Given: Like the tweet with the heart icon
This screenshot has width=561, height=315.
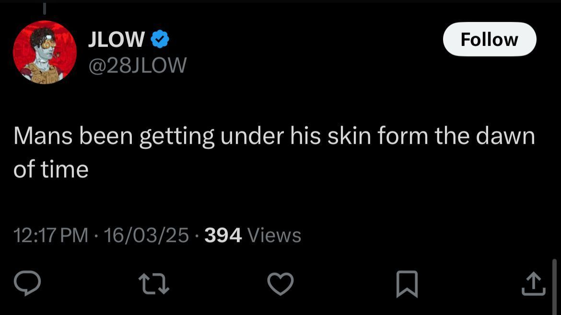Looking at the screenshot, I should tap(280, 283).
